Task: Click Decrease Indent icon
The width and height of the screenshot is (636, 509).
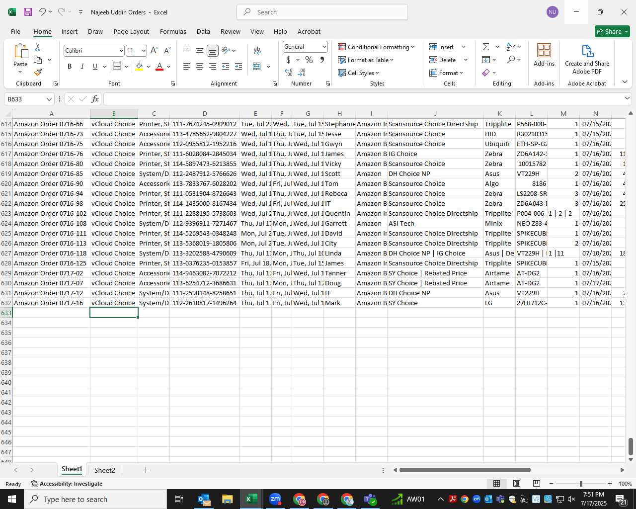Action: click(x=226, y=66)
